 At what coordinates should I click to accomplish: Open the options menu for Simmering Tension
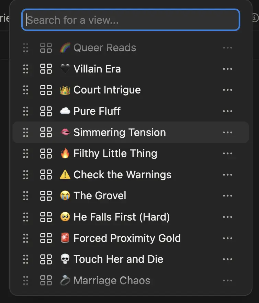click(228, 132)
